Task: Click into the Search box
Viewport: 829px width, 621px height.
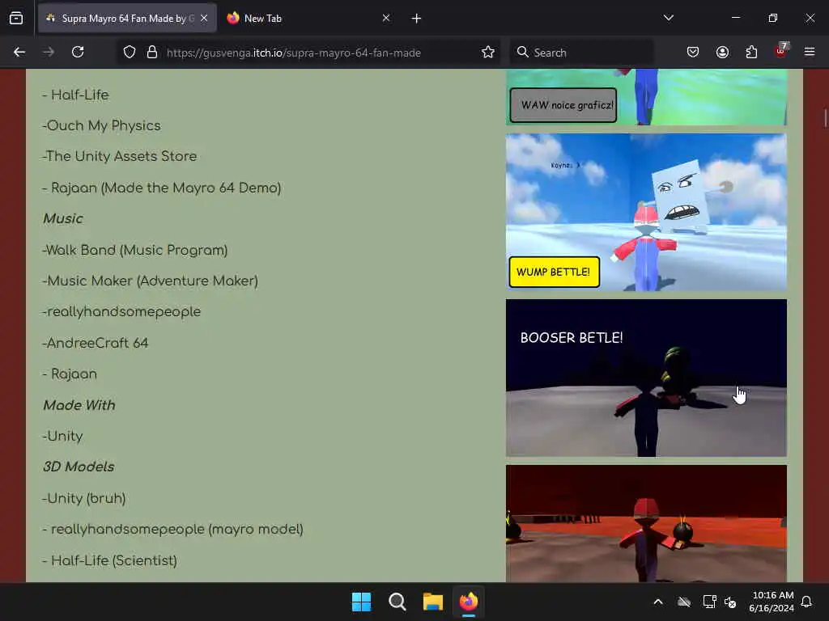Action: point(581,53)
